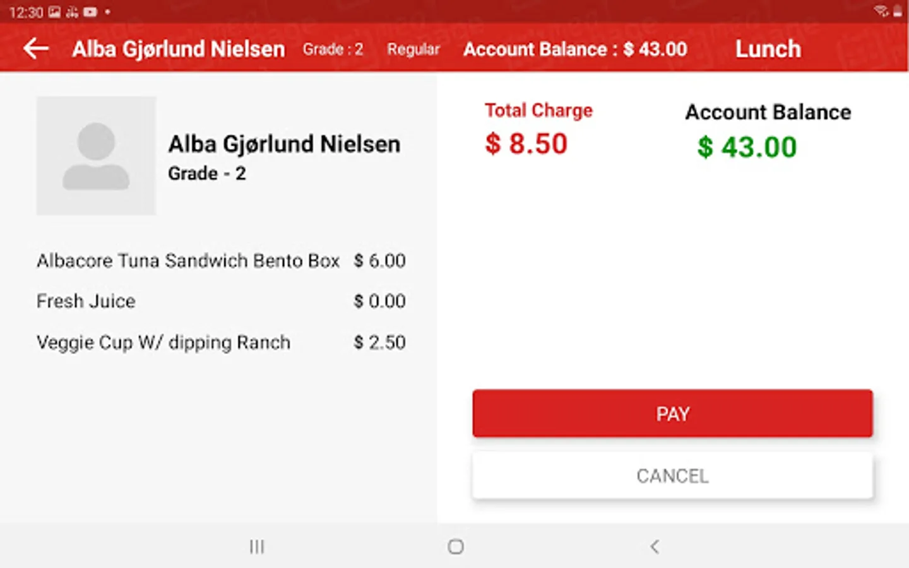The width and height of the screenshot is (909, 568).
Task: Tap the image notification icon in status bar
Action: [55, 12]
